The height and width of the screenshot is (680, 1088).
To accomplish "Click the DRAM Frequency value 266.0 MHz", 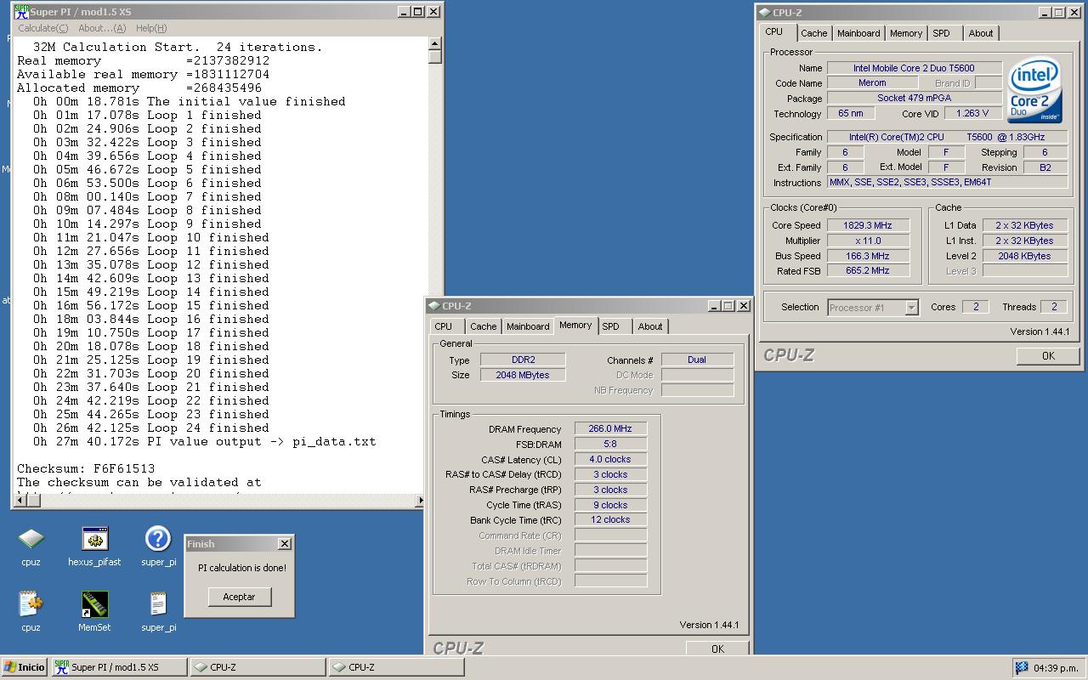I will pos(610,428).
